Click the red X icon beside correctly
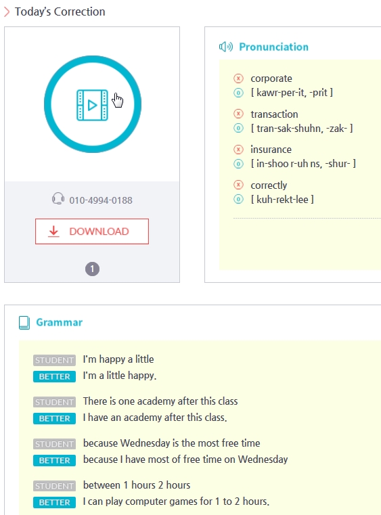 tap(238, 185)
